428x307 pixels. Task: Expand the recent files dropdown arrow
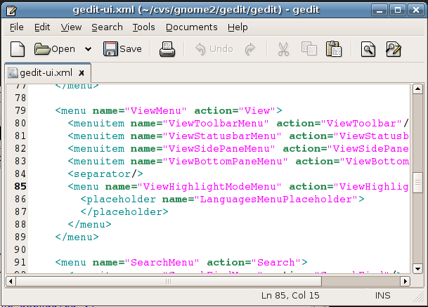88,49
